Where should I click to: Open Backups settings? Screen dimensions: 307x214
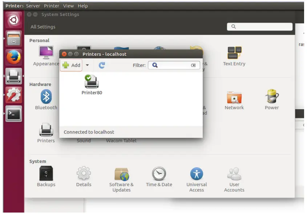pos(46,176)
